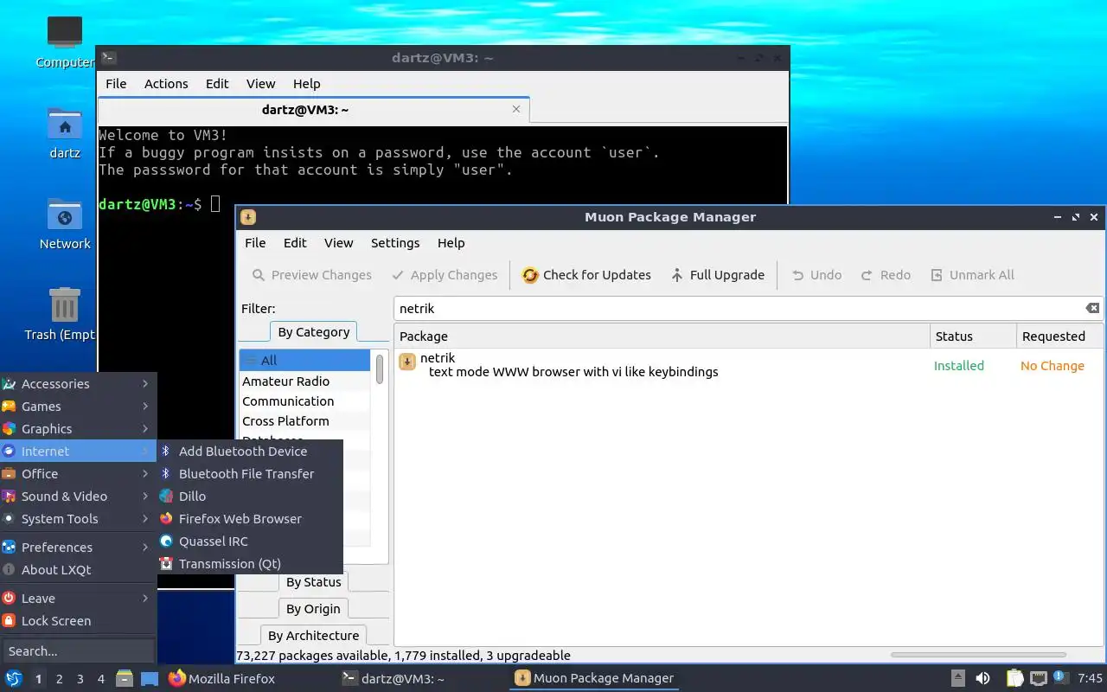Viewport: 1107px width, 692px height.
Task: Open Muon Settings menu
Action: point(395,243)
